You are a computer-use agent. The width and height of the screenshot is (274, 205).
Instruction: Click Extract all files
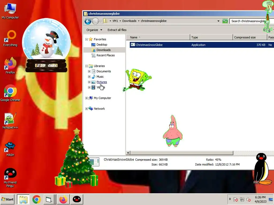point(117,30)
